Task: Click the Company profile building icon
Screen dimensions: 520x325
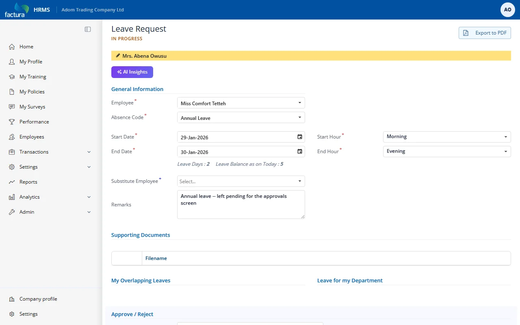Action: click(12, 299)
